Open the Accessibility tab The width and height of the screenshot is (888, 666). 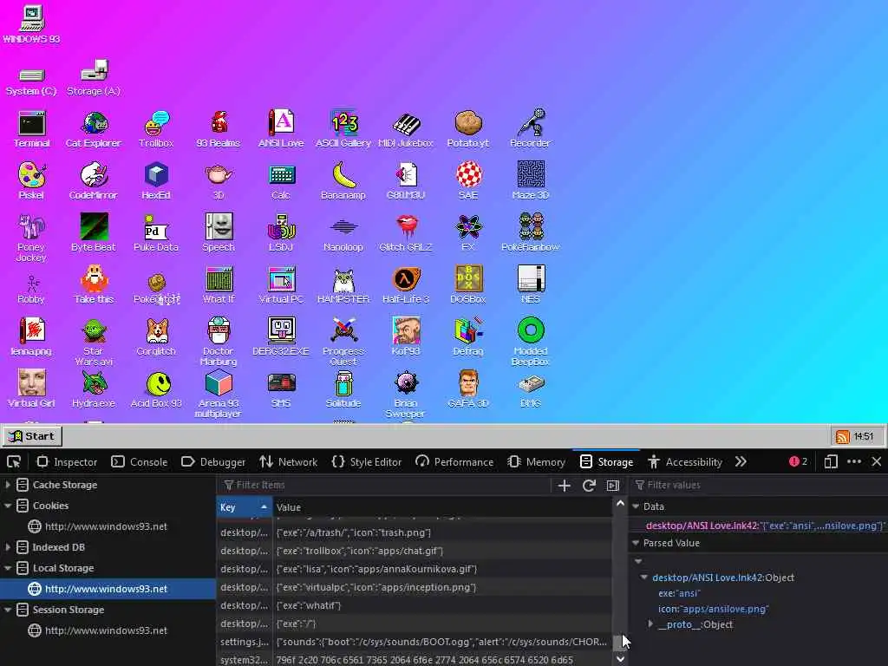tap(685, 462)
